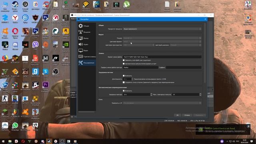Viewport: 256px width, 144px height.
Task: Click the add scene plus button in OBS
Action: (x=72, y=117)
